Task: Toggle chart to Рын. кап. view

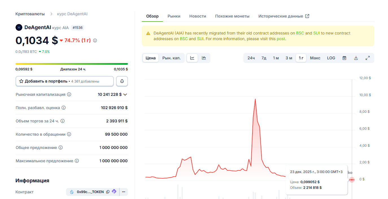Action: tap(171, 58)
